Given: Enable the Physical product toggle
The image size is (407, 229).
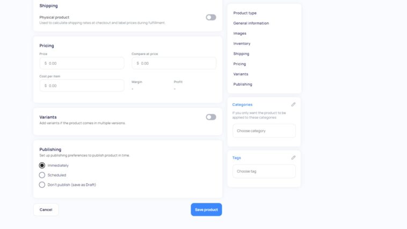Looking at the screenshot, I should point(211,17).
